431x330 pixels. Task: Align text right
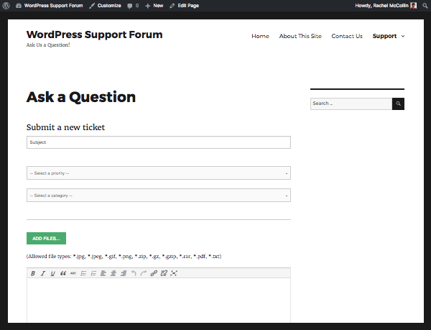point(124,273)
